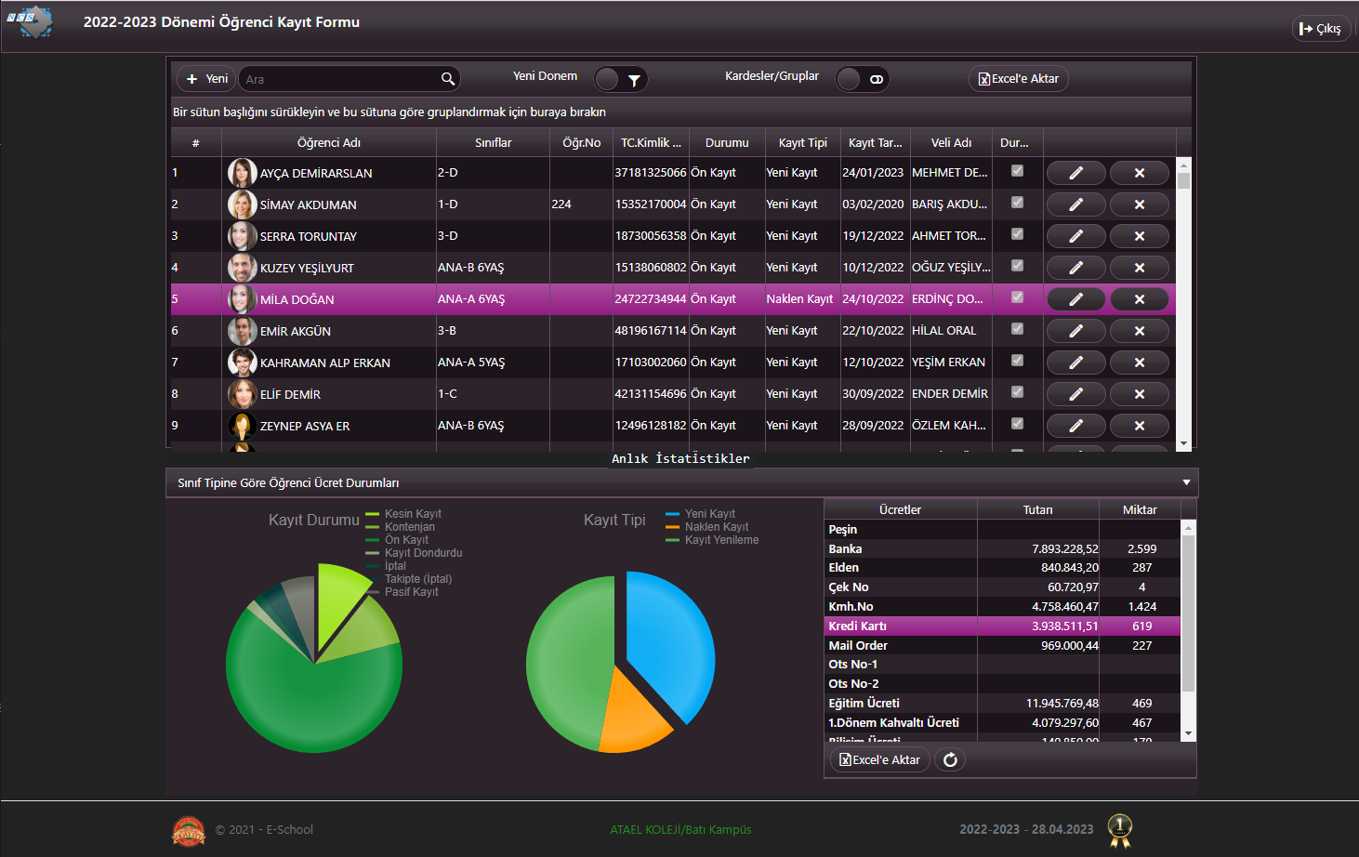Image resolution: width=1359 pixels, height=857 pixels.
Task: Click ATAEL KOLEJİ/Batı Kampüs link
Action: (680, 830)
